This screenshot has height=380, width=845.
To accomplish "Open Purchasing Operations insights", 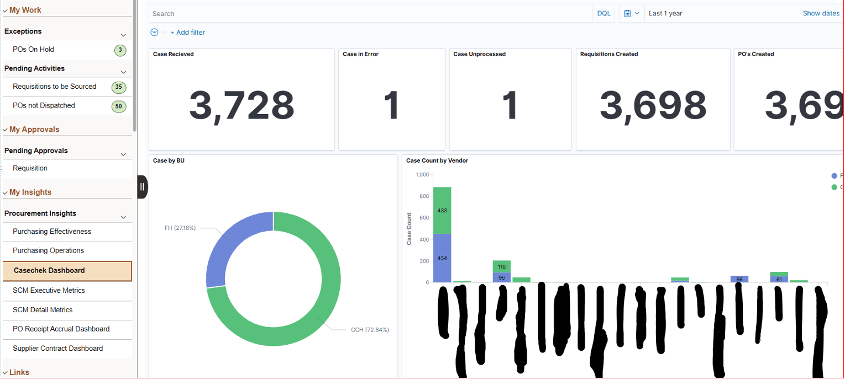I will click(49, 250).
